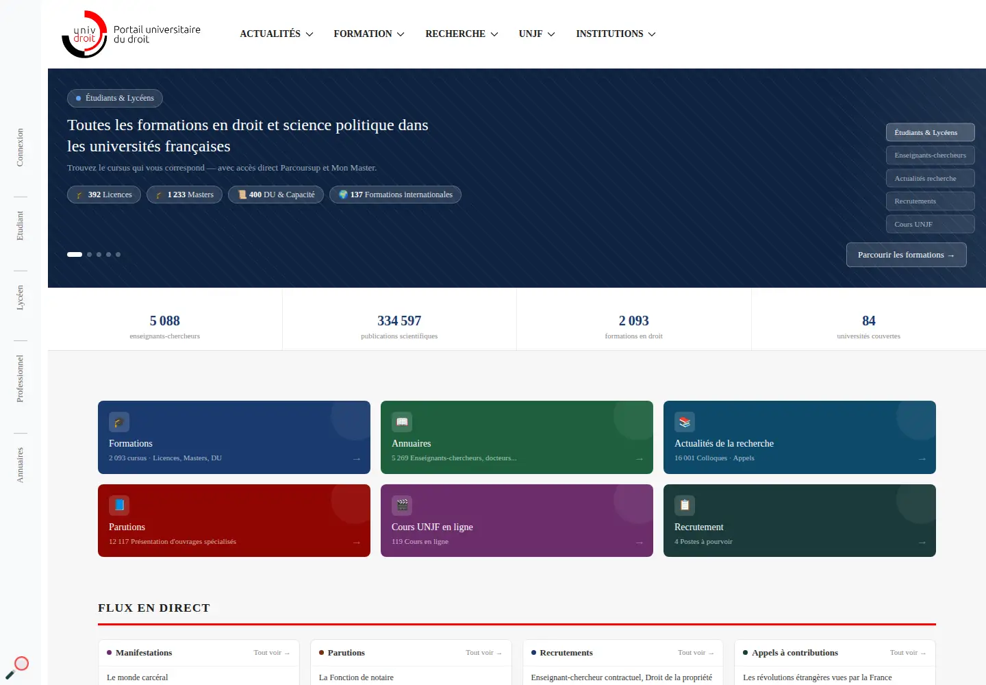Select the Étudiants & Lycéens slide tab
Image resolution: width=986 pixels, height=685 pixels.
click(x=930, y=132)
